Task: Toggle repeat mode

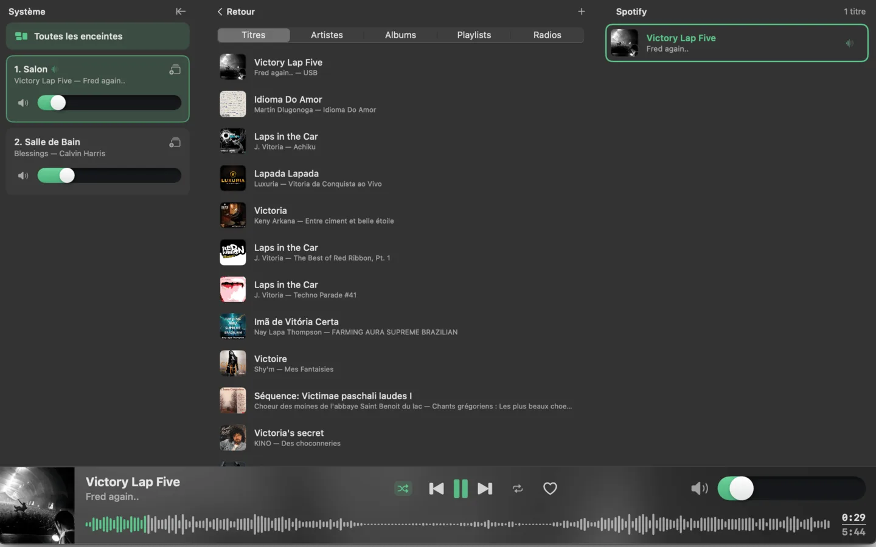Action: click(518, 489)
